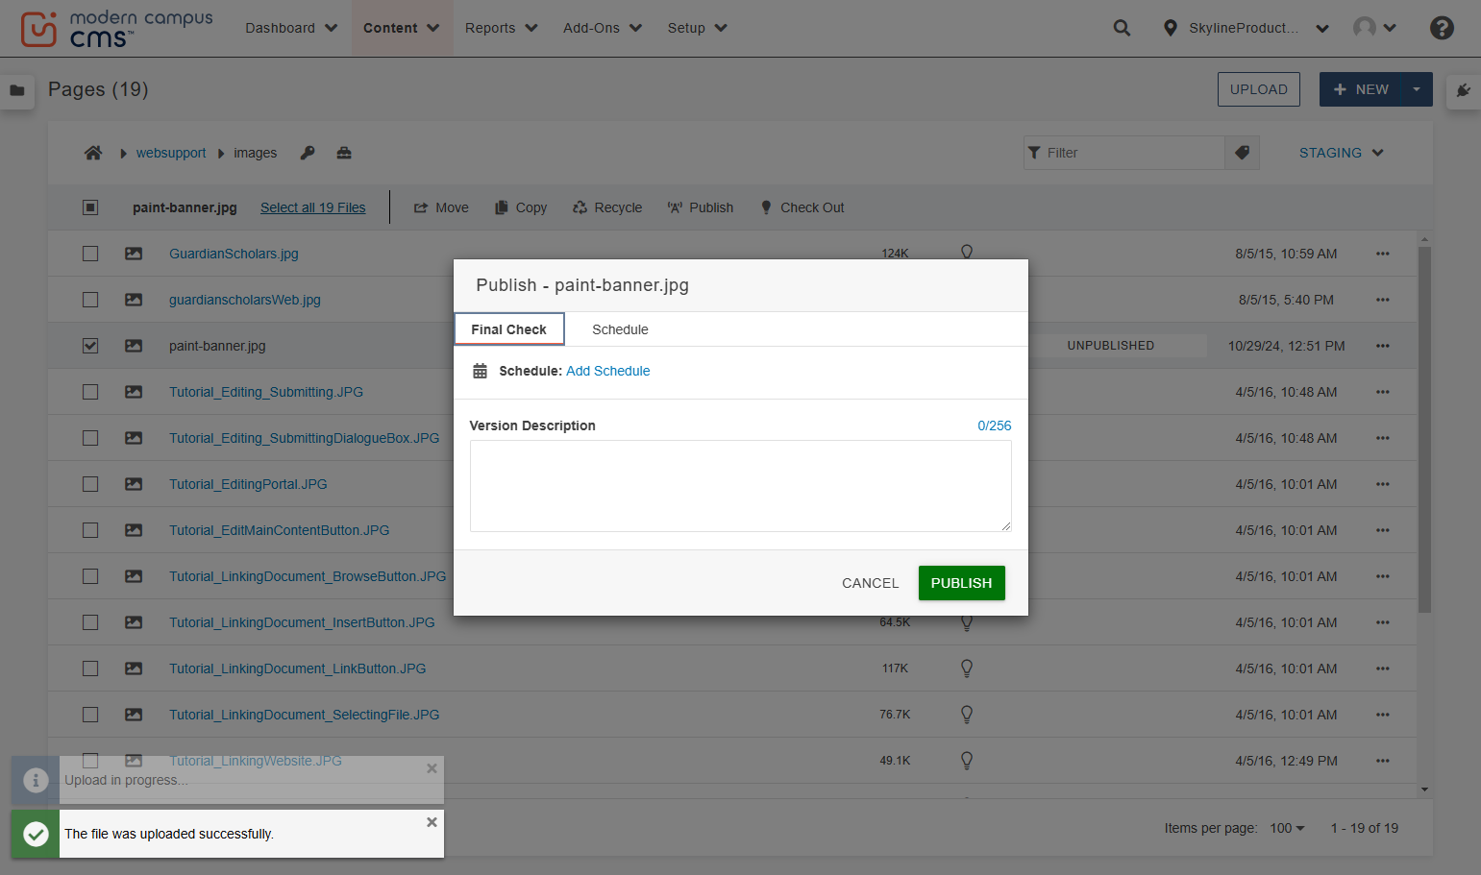This screenshot has width=1481, height=875.
Task: Open more actions for GuardianScholars.jpg row
Action: (1383, 254)
